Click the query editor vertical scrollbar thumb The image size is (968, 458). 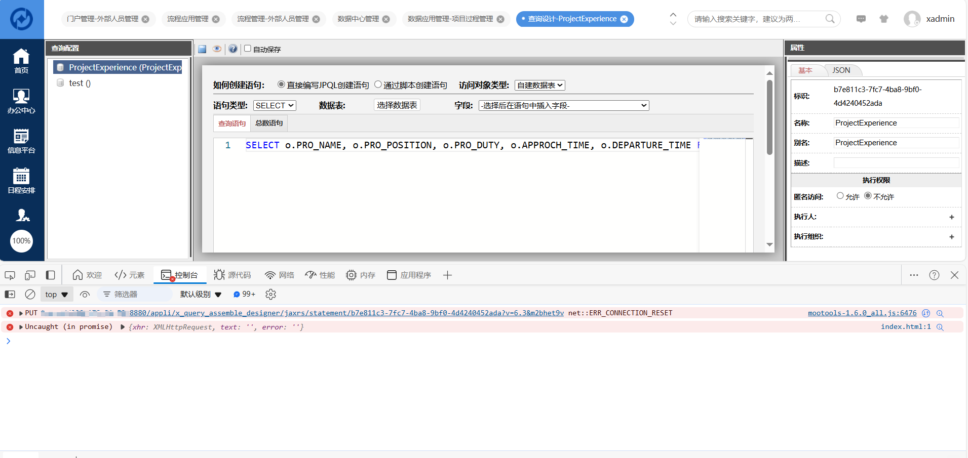click(769, 117)
